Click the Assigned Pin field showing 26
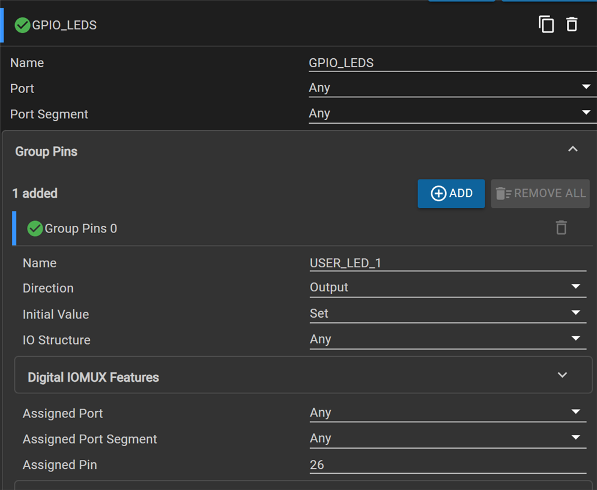Viewport: 597px width, 490px height. (x=447, y=465)
